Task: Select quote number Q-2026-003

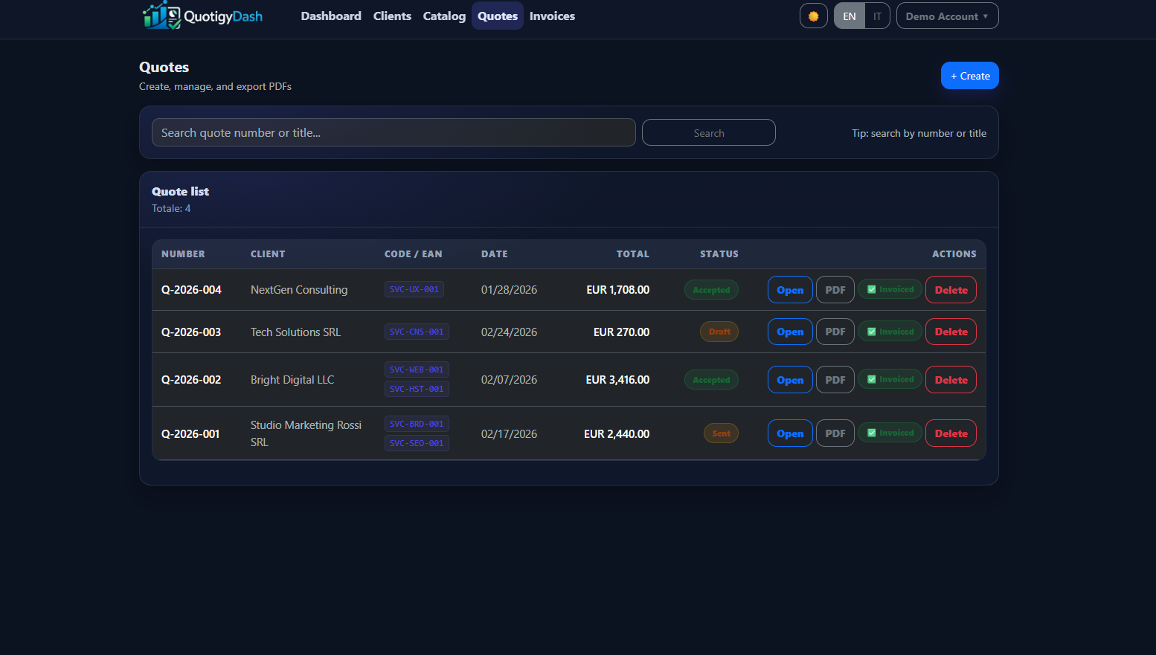Action: click(x=191, y=332)
